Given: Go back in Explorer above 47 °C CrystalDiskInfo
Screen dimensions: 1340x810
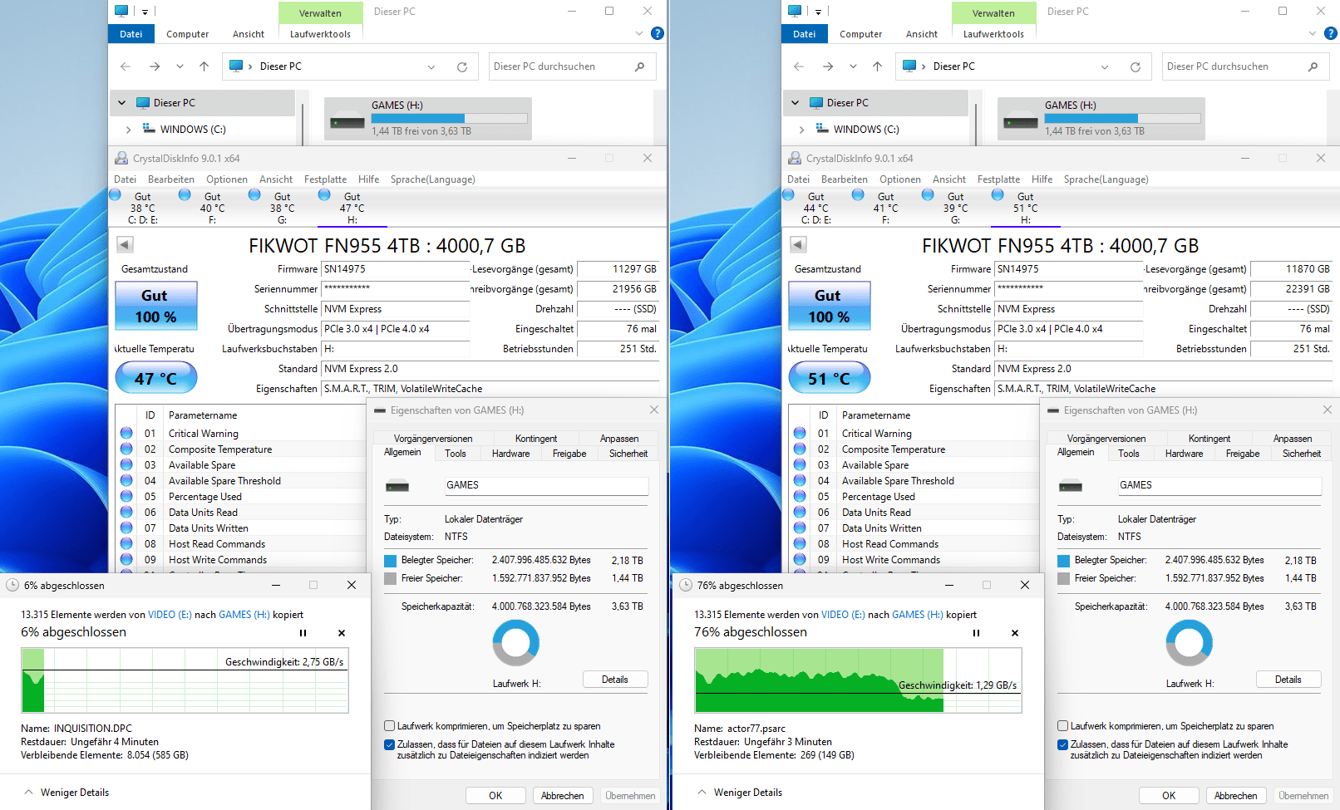Looking at the screenshot, I should click(126, 66).
